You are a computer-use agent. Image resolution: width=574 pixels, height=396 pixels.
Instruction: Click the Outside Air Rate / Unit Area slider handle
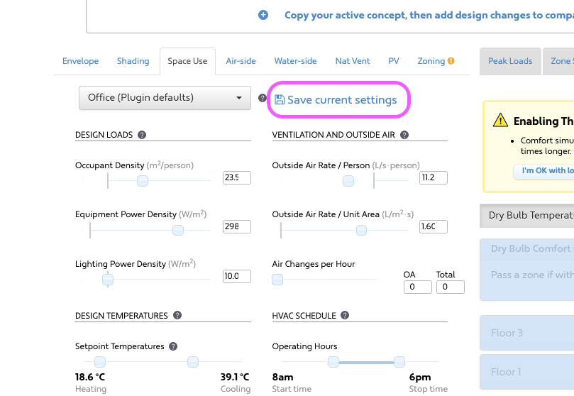point(361,230)
